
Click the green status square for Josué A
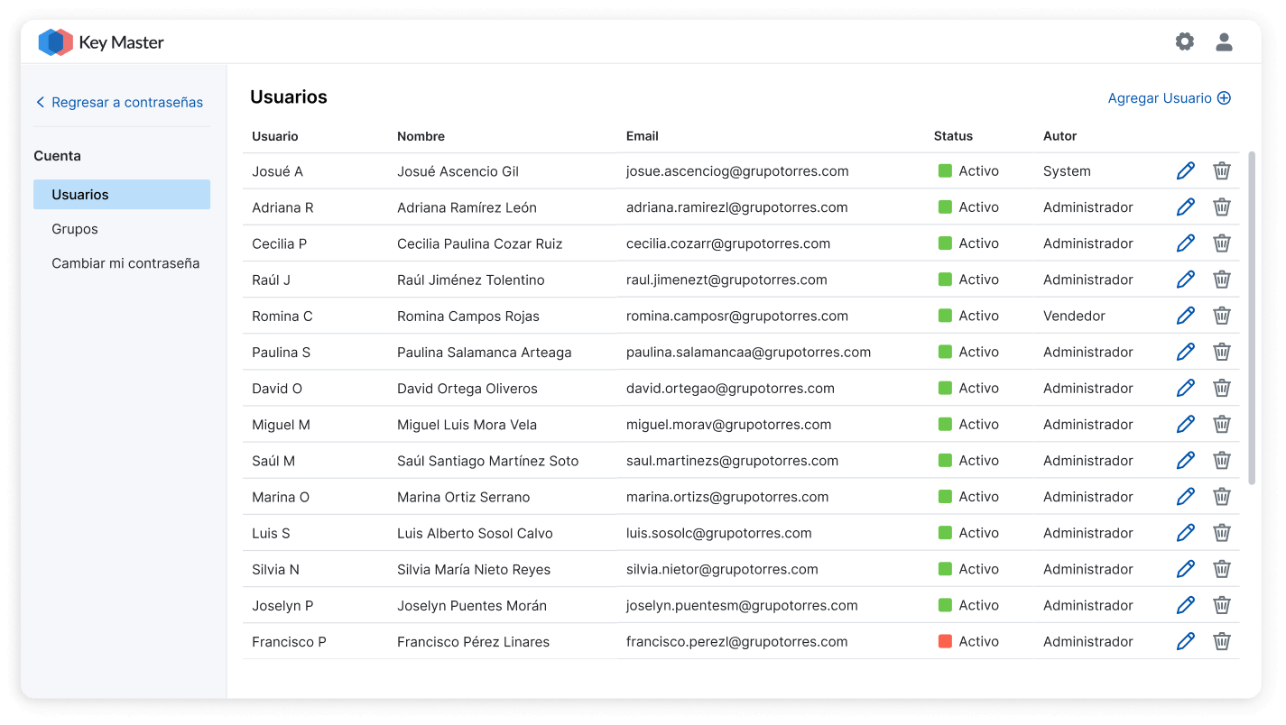click(x=945, y=171)
